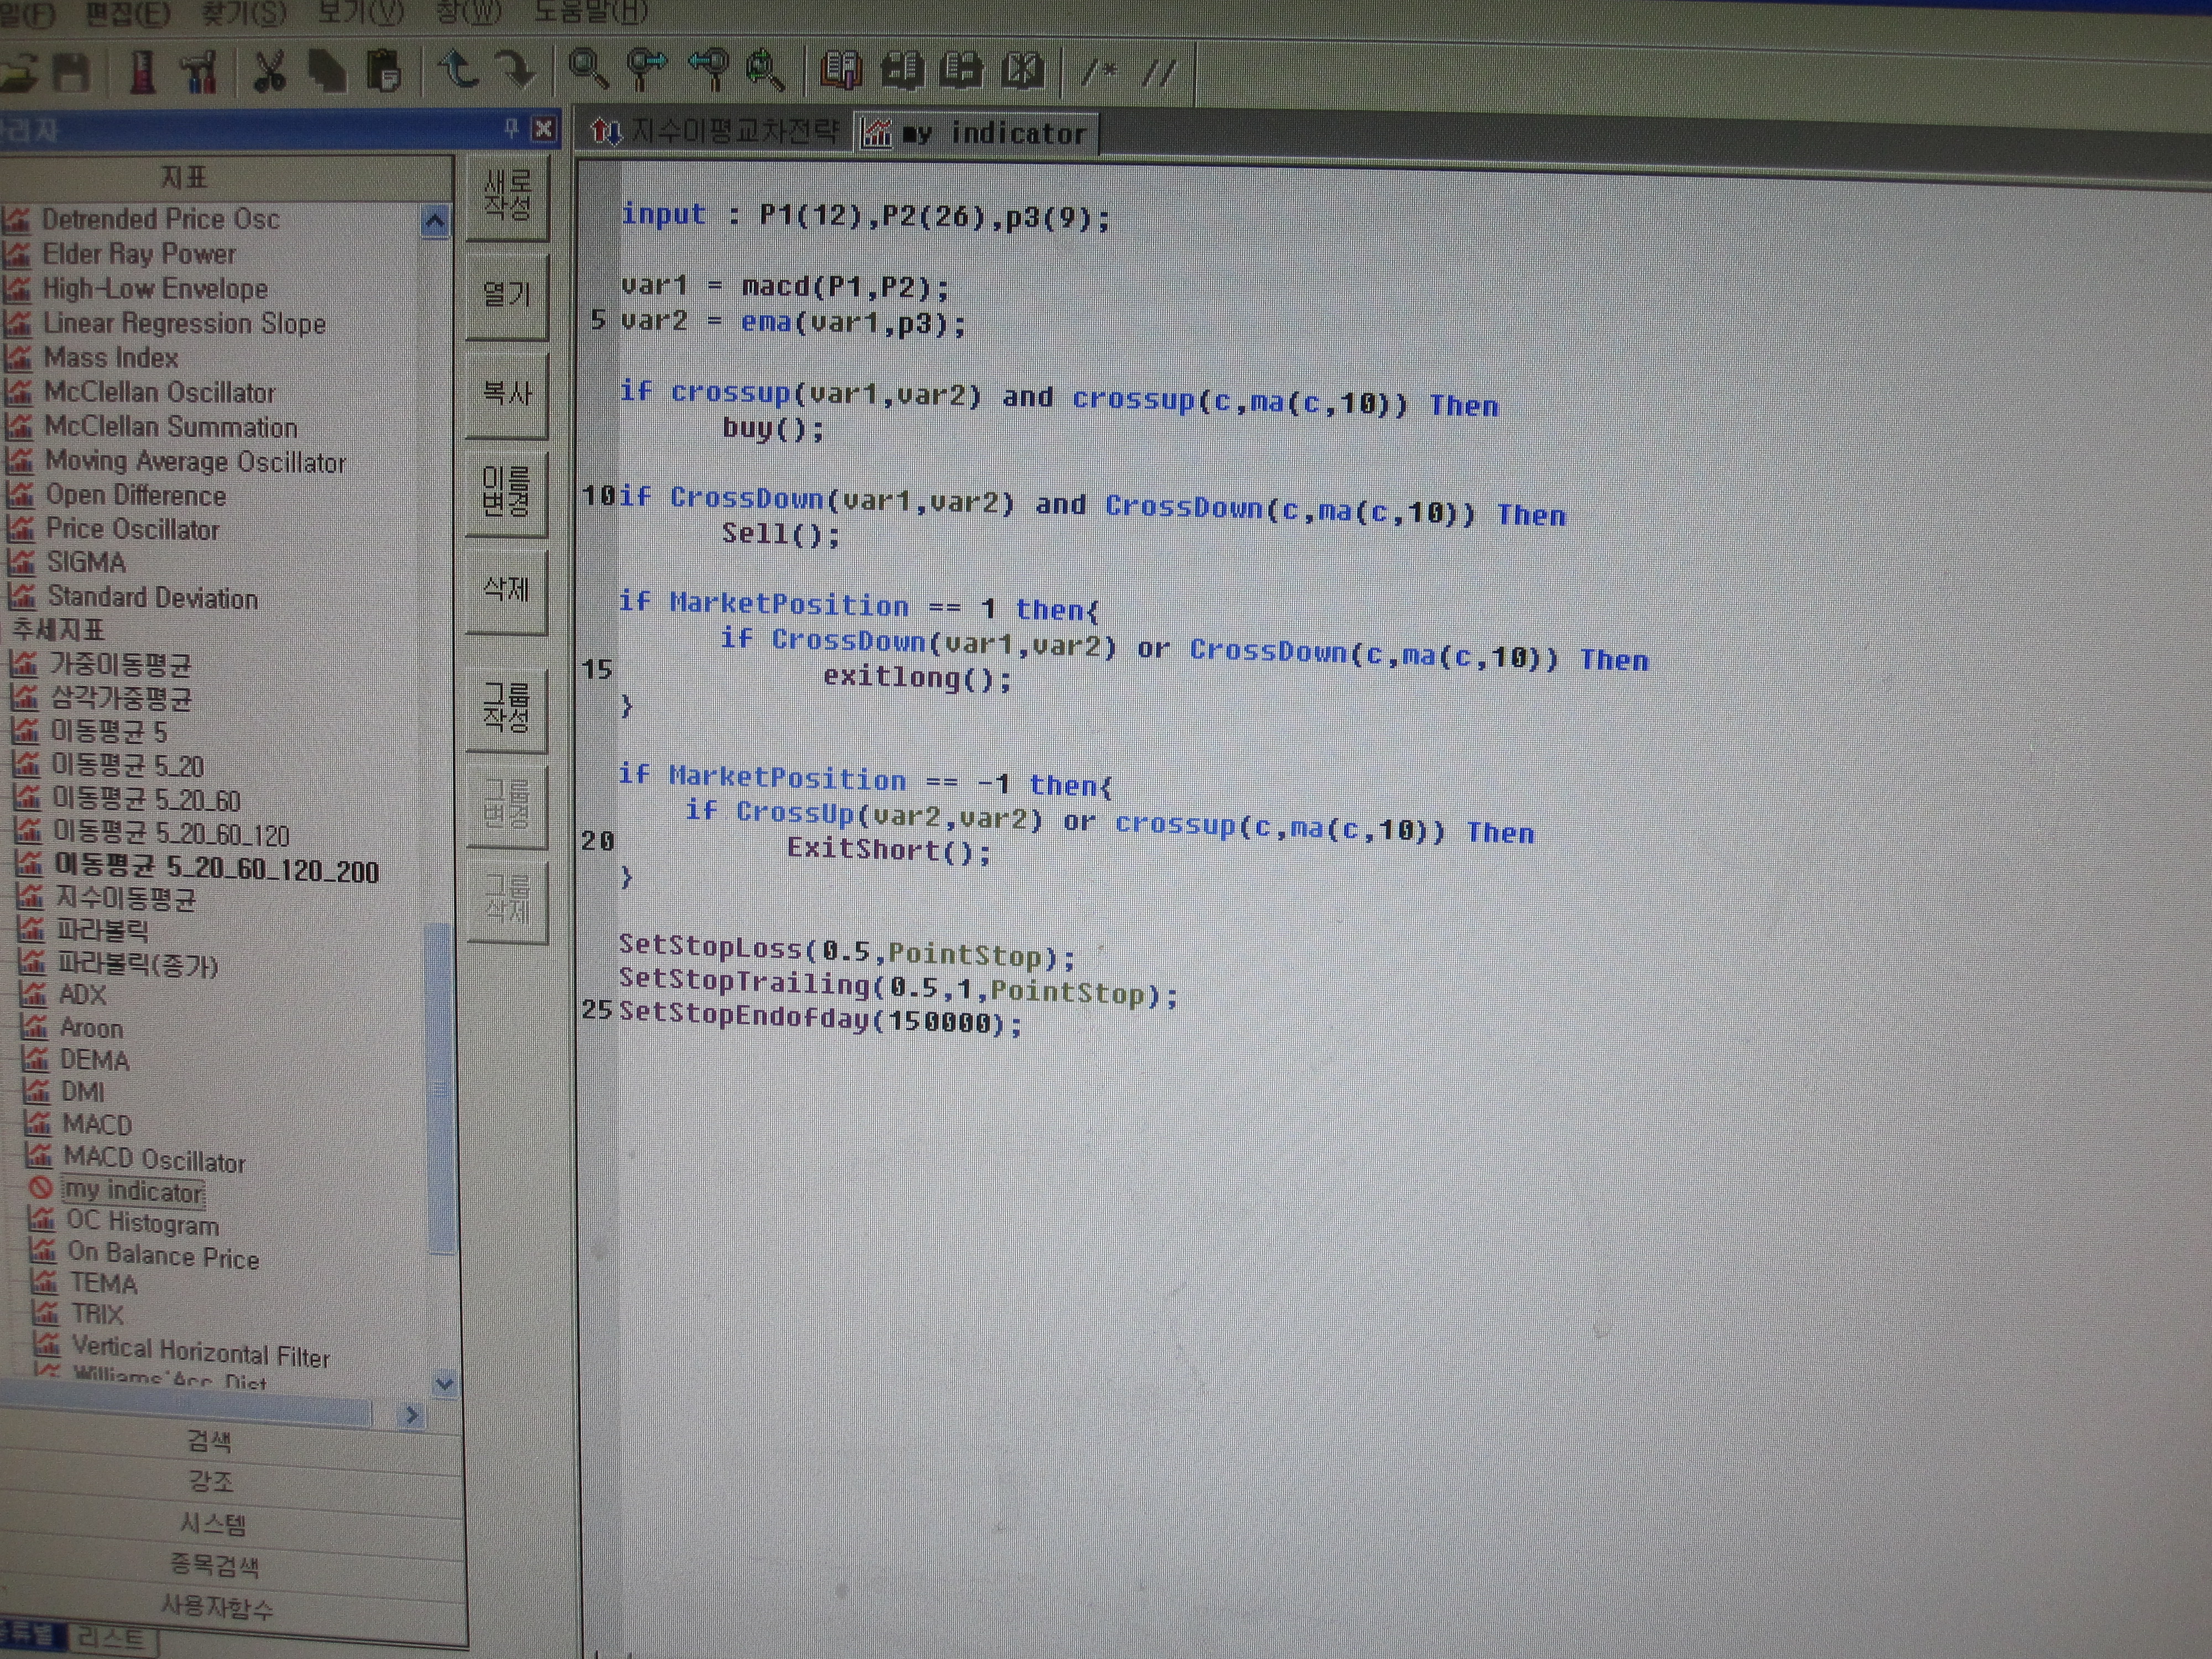This screenshot has height=1659, width=2212.
Task: Select MACD Oscillator in the indicator list
Action: point(154,1160)
